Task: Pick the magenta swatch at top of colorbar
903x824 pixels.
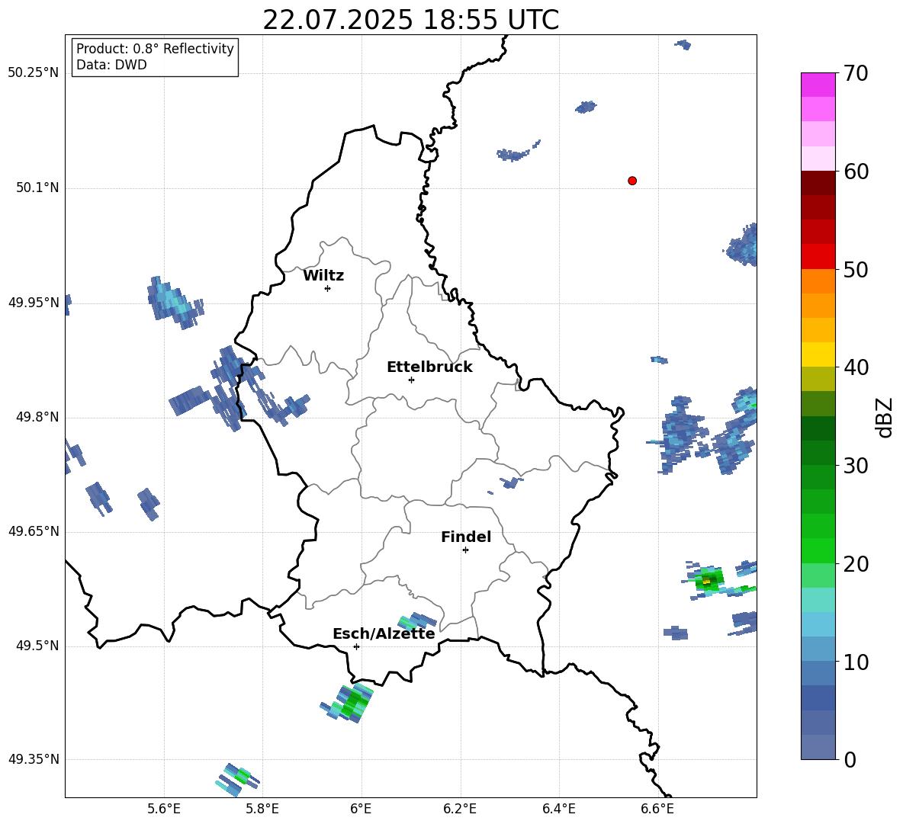Action: [818, 85]
